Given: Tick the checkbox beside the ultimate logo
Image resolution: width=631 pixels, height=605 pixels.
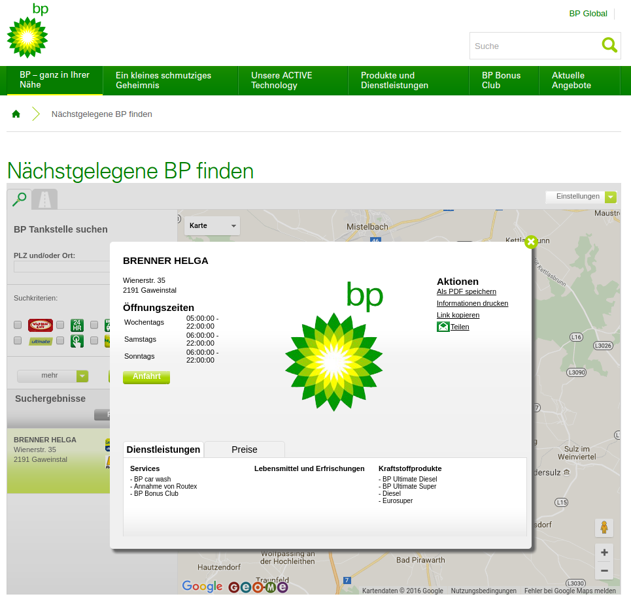Looking at the screenshot, I should tap(18, 341).
